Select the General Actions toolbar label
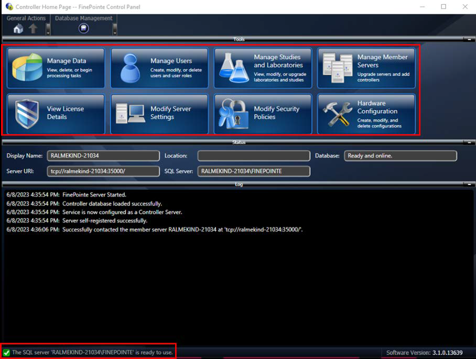476x359 pixels. click(x=26, y=18)
